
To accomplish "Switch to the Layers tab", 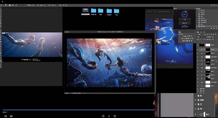I will click(198, 32).
